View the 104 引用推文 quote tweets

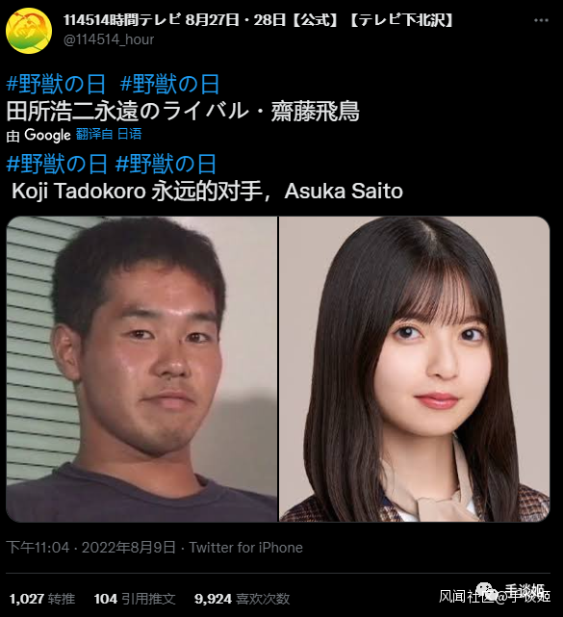click(x=135, y=599)
